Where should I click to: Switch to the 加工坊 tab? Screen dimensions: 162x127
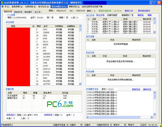point(37,12)
